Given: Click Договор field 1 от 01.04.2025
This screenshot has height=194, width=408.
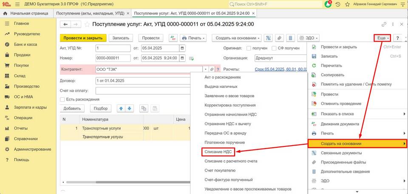Looking at the screenshot, I should pyautogui.click(x=143, y=81).
